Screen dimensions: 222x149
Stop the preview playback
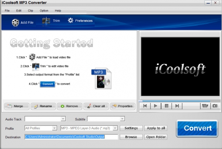(166, 106)
